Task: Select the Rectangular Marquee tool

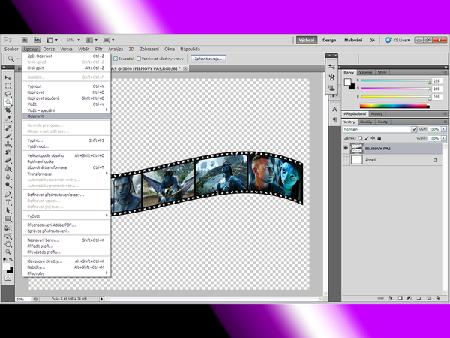Action: [8, 85]
